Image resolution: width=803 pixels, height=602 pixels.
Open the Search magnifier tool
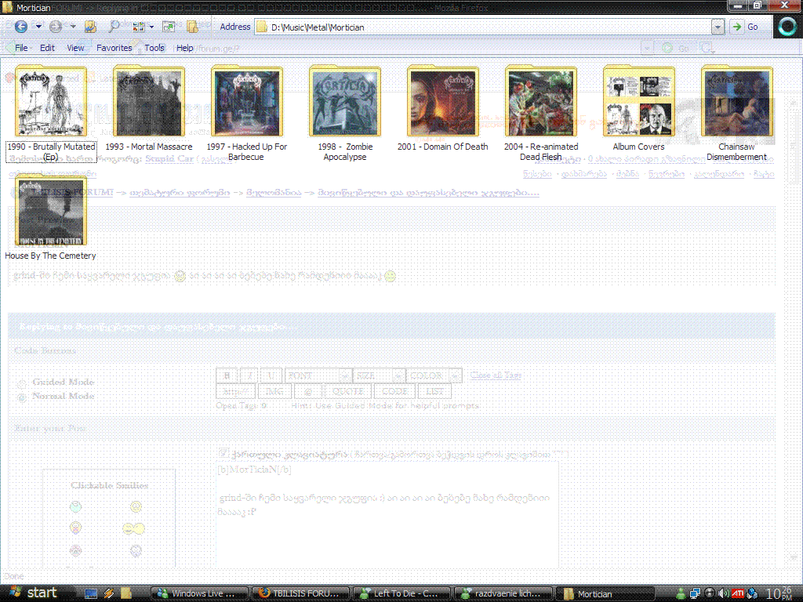tap(114, 26)
